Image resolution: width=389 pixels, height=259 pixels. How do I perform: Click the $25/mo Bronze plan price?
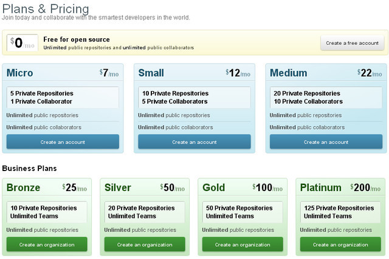tap(75, 188)
